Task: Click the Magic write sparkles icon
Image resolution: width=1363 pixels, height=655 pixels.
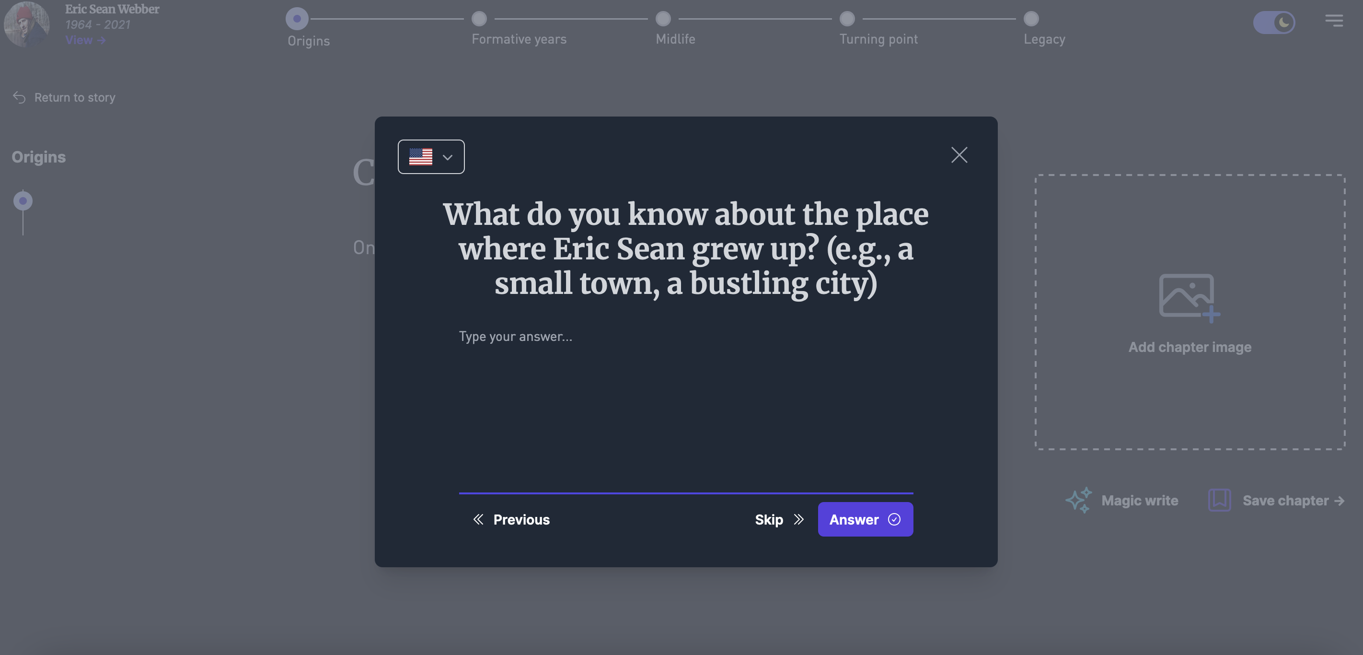Action: tap(1078, 500)
